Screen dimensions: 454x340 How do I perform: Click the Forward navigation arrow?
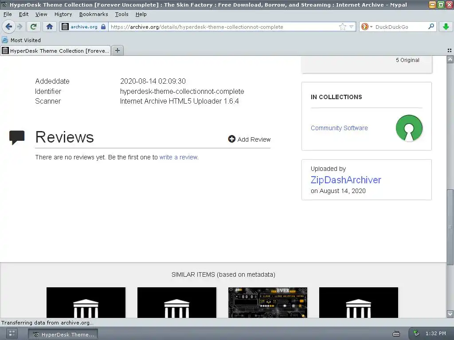click(20, 27)
